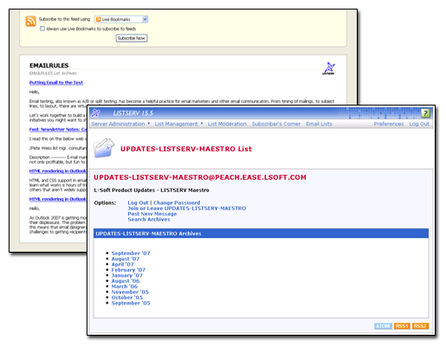Click the EMAILRULES List Archives subtitle
Viewport: 446px width, 346px height.
click(53, 74)
